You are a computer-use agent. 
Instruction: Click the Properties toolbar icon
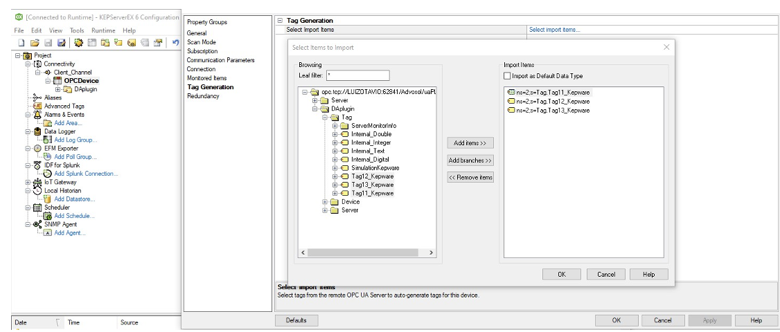(x=158, y=44)
